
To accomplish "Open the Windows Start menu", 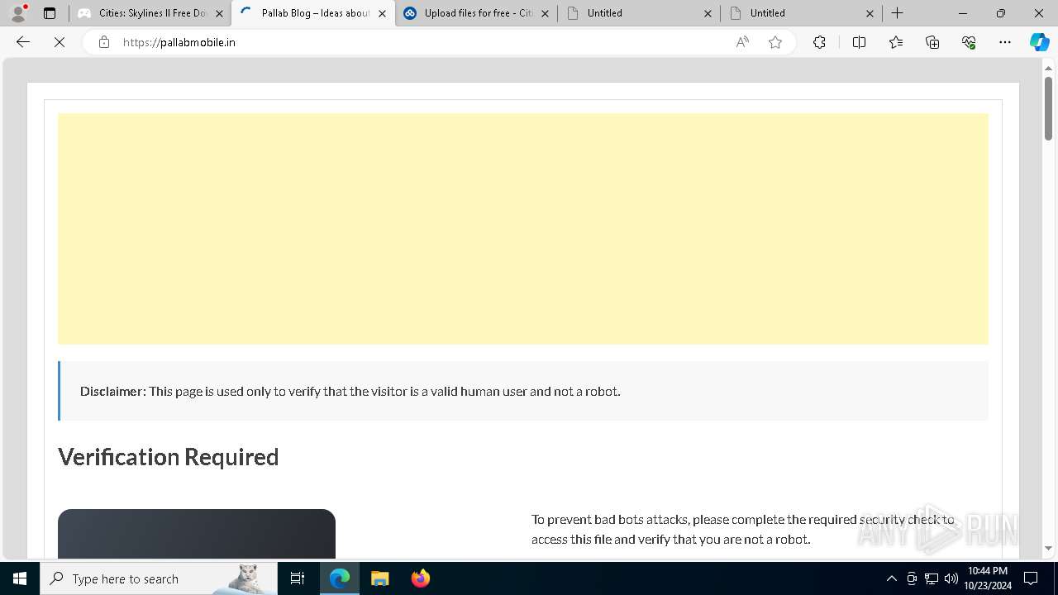I will coord(20,578).
